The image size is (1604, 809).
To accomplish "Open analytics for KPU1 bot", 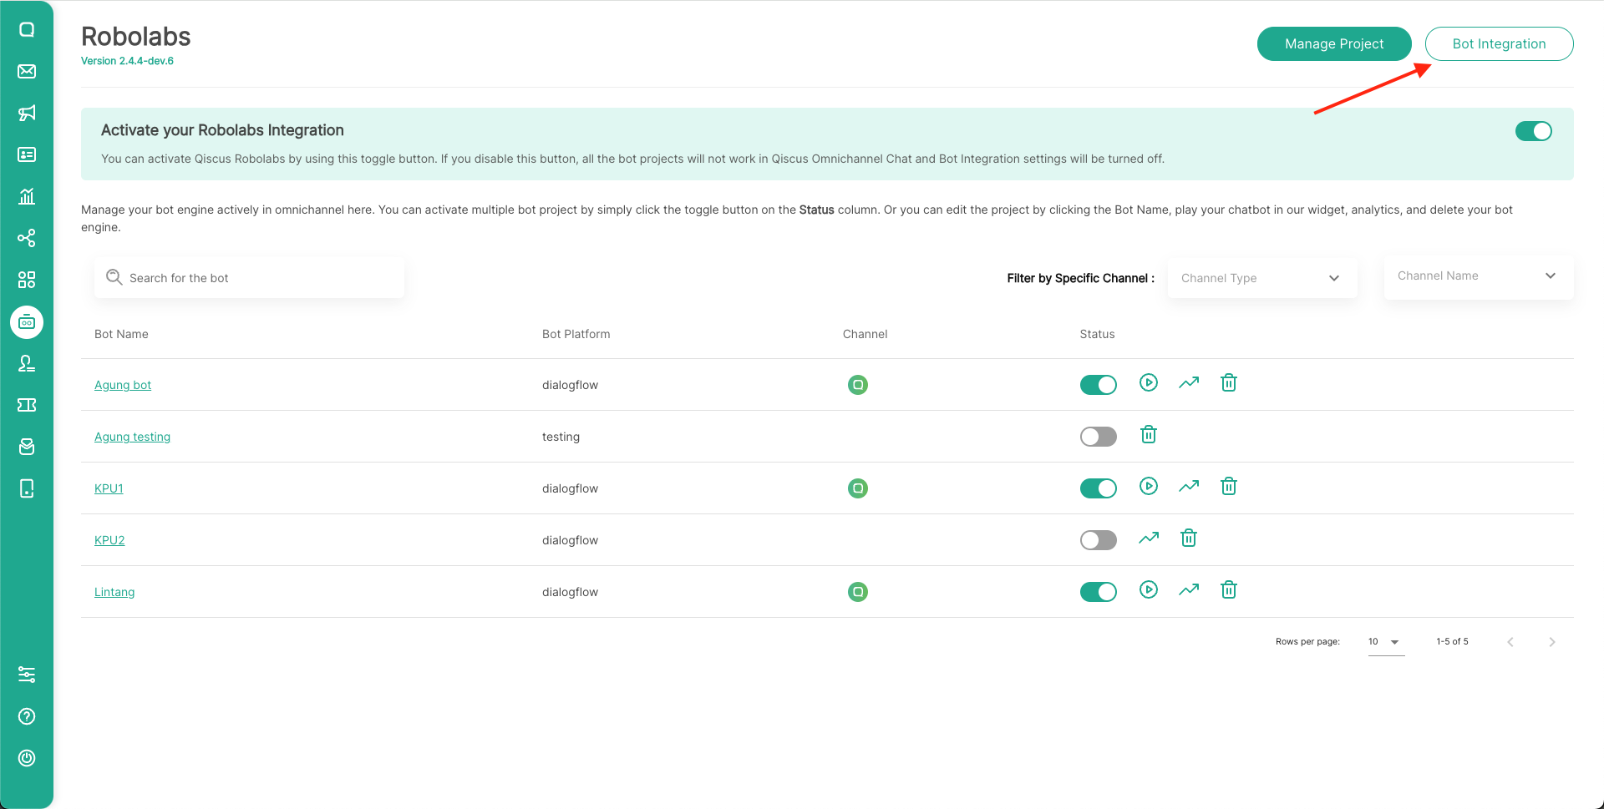I will [1189, 486].
